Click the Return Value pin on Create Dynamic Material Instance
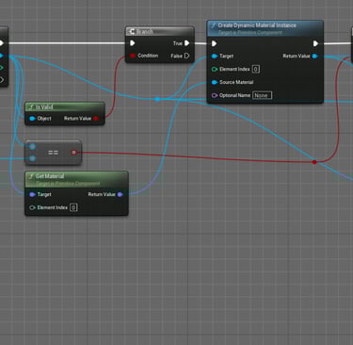353x345 pixels. coord(314,56)
